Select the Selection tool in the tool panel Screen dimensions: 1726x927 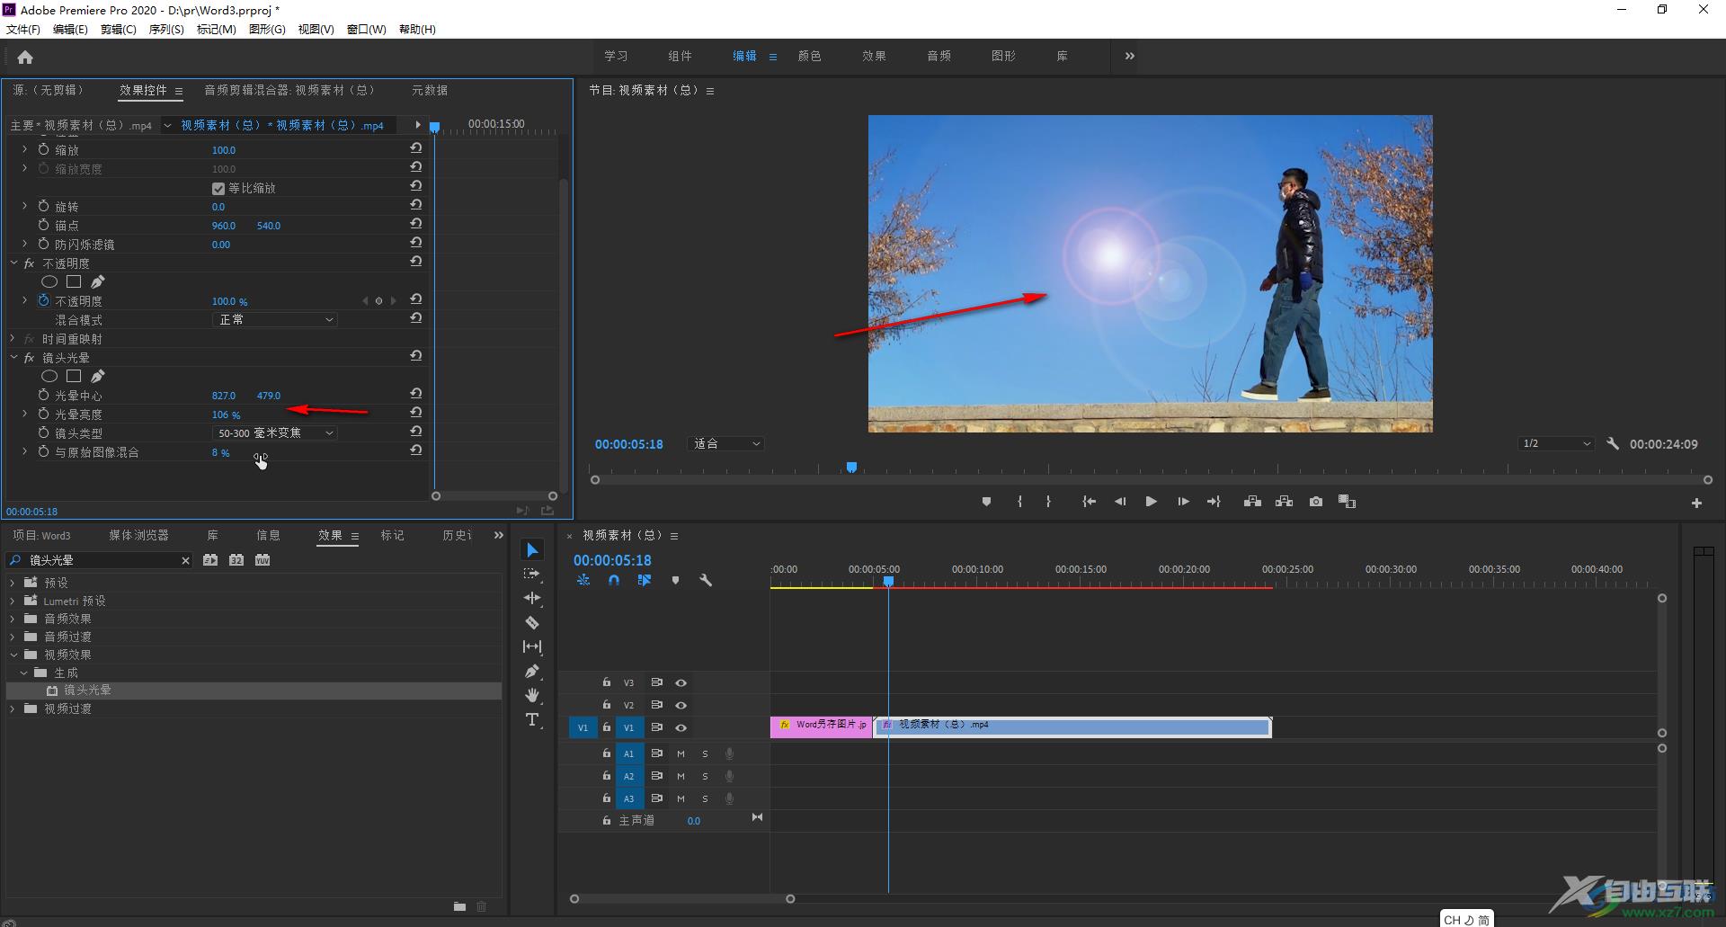(x=532, y=550)
